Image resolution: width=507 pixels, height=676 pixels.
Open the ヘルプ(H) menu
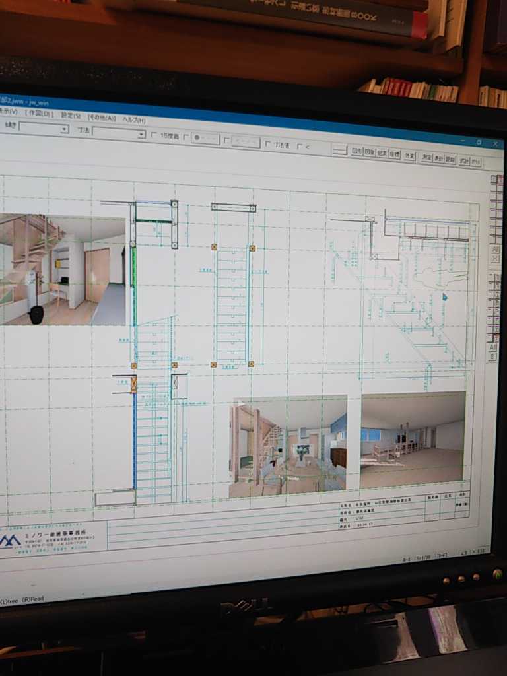tap(134, 120)
